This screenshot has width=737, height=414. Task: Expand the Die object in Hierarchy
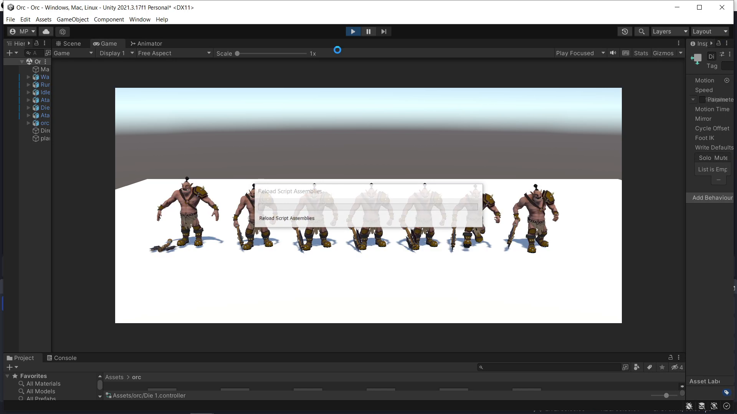[28, 108]
